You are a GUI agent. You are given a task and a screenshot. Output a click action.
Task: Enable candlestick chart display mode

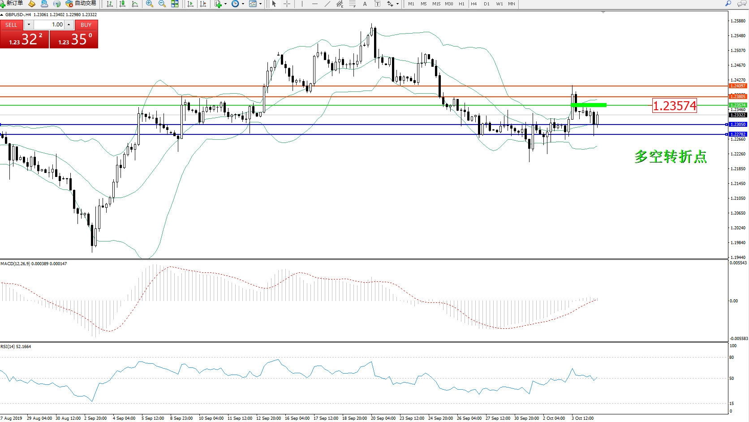(x=122, y=4)
